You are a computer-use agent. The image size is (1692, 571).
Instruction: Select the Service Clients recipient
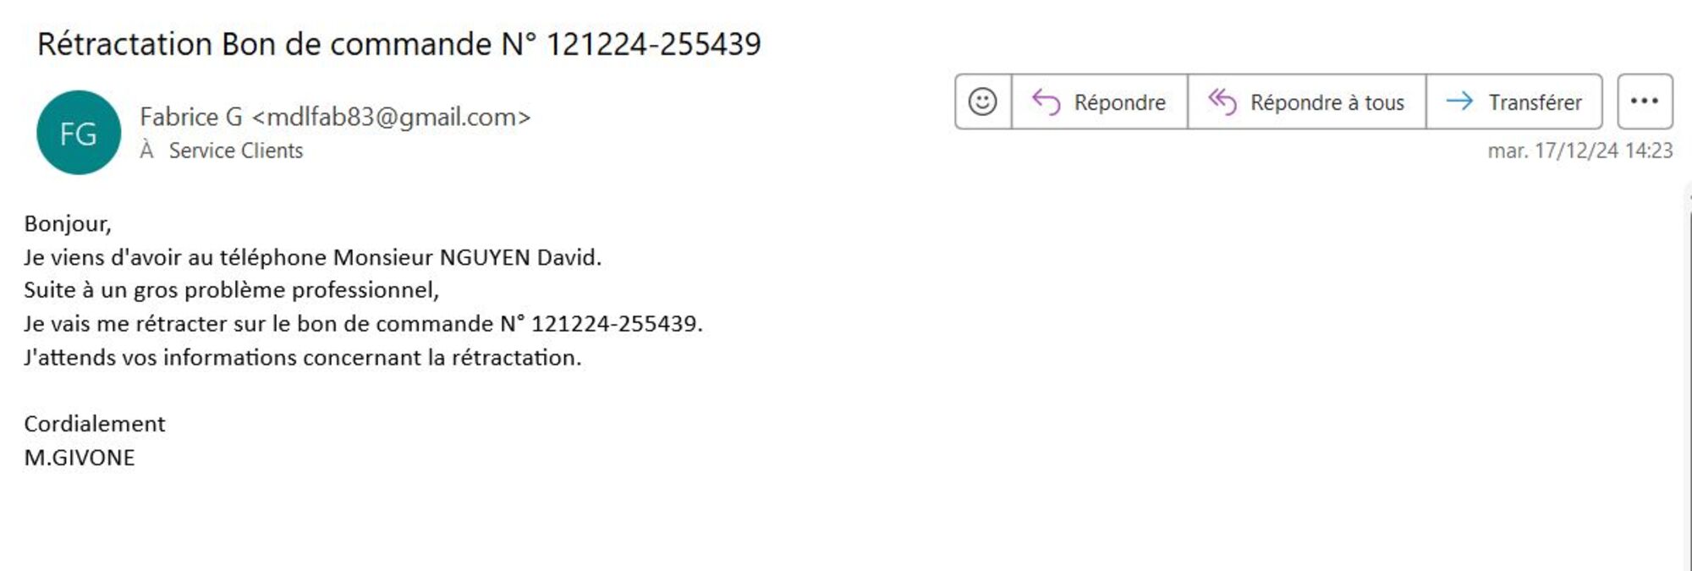(235, 151)
